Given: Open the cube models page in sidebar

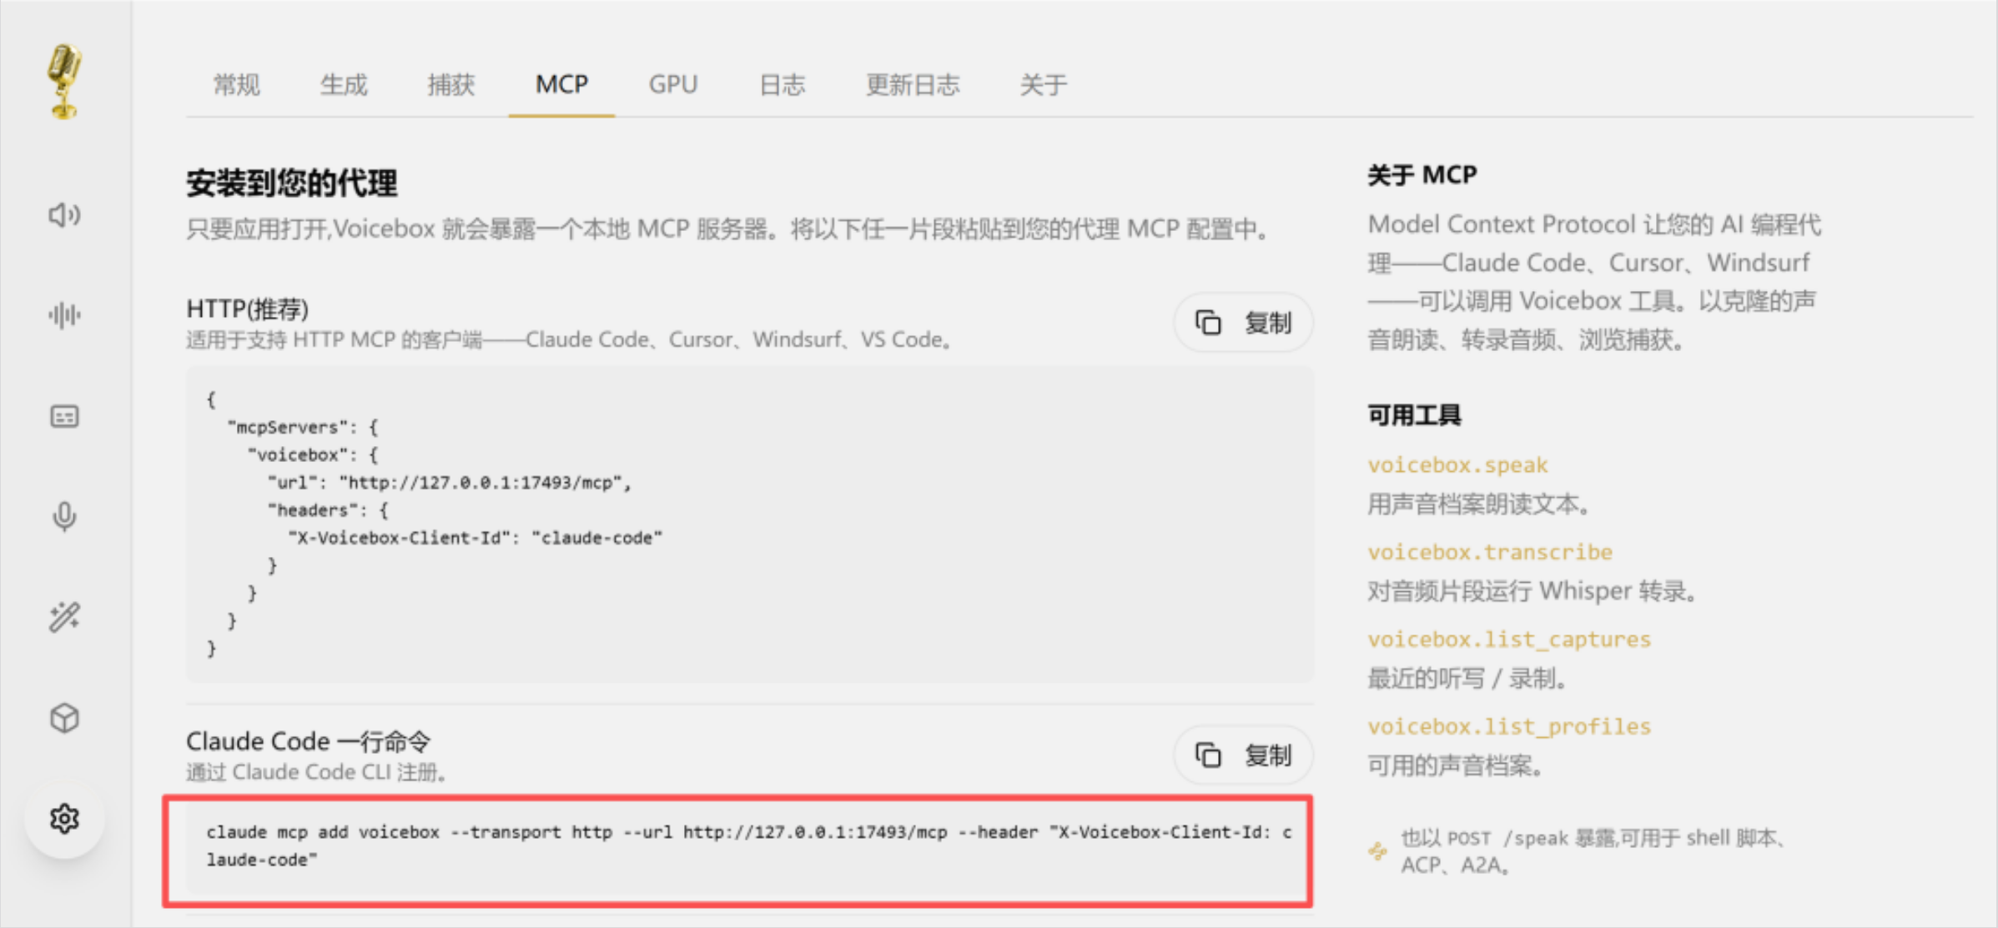Looking at the screenshot, I should [x=64, y=718].
